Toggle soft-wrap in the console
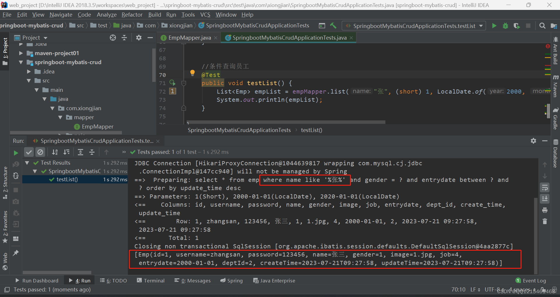The width and height of the screenshot is (560, 297). [545, 187]
